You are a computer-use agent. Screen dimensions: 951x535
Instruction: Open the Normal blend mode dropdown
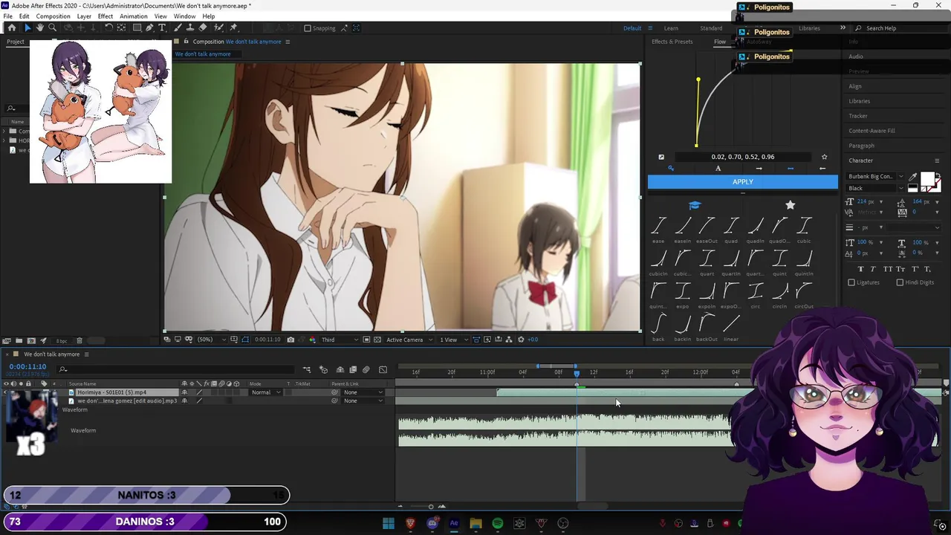pos(265,392)
